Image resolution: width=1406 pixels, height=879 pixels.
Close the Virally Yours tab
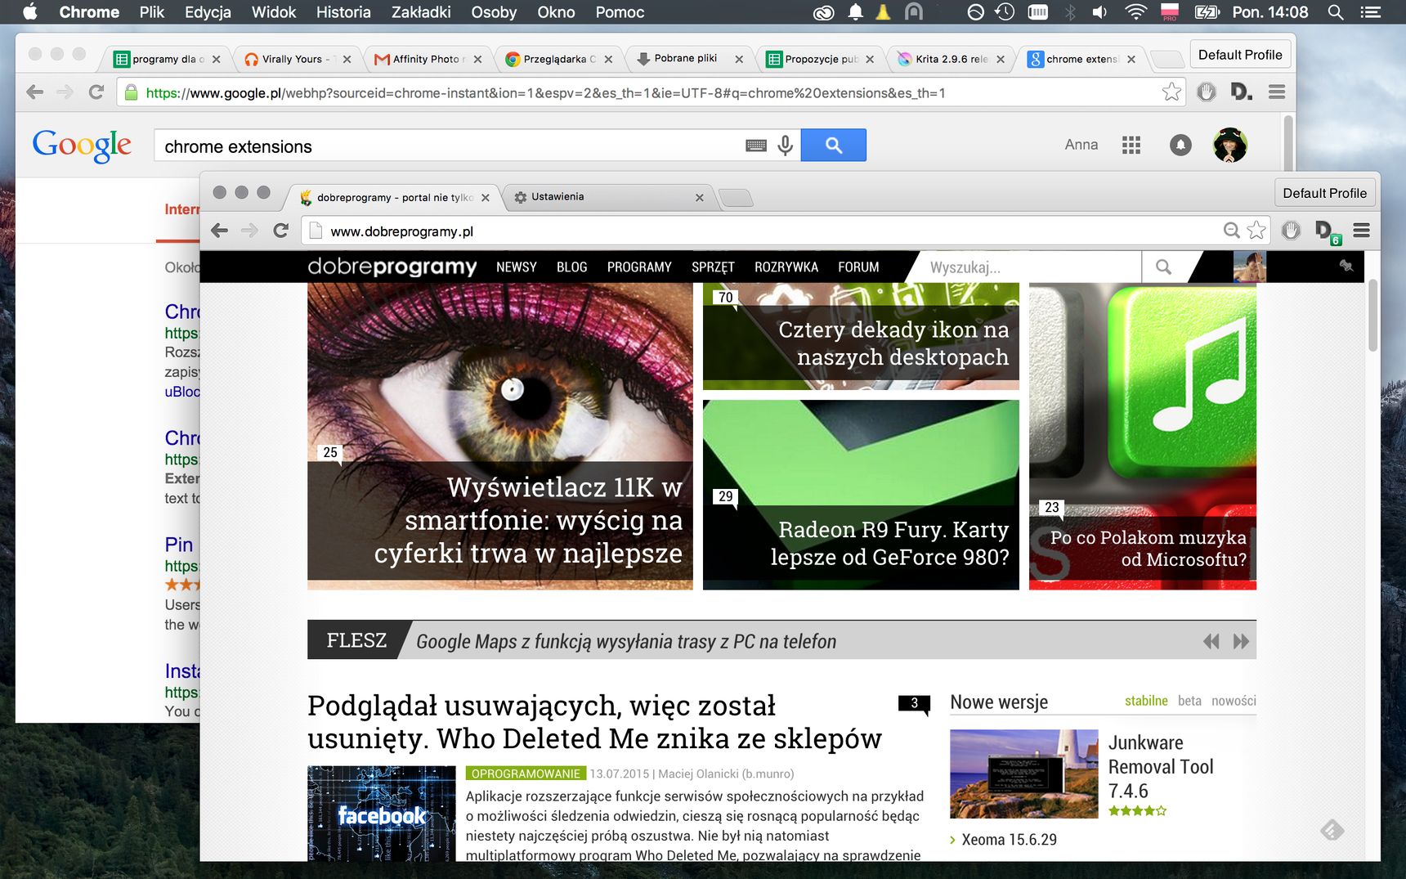pos(347,59)
